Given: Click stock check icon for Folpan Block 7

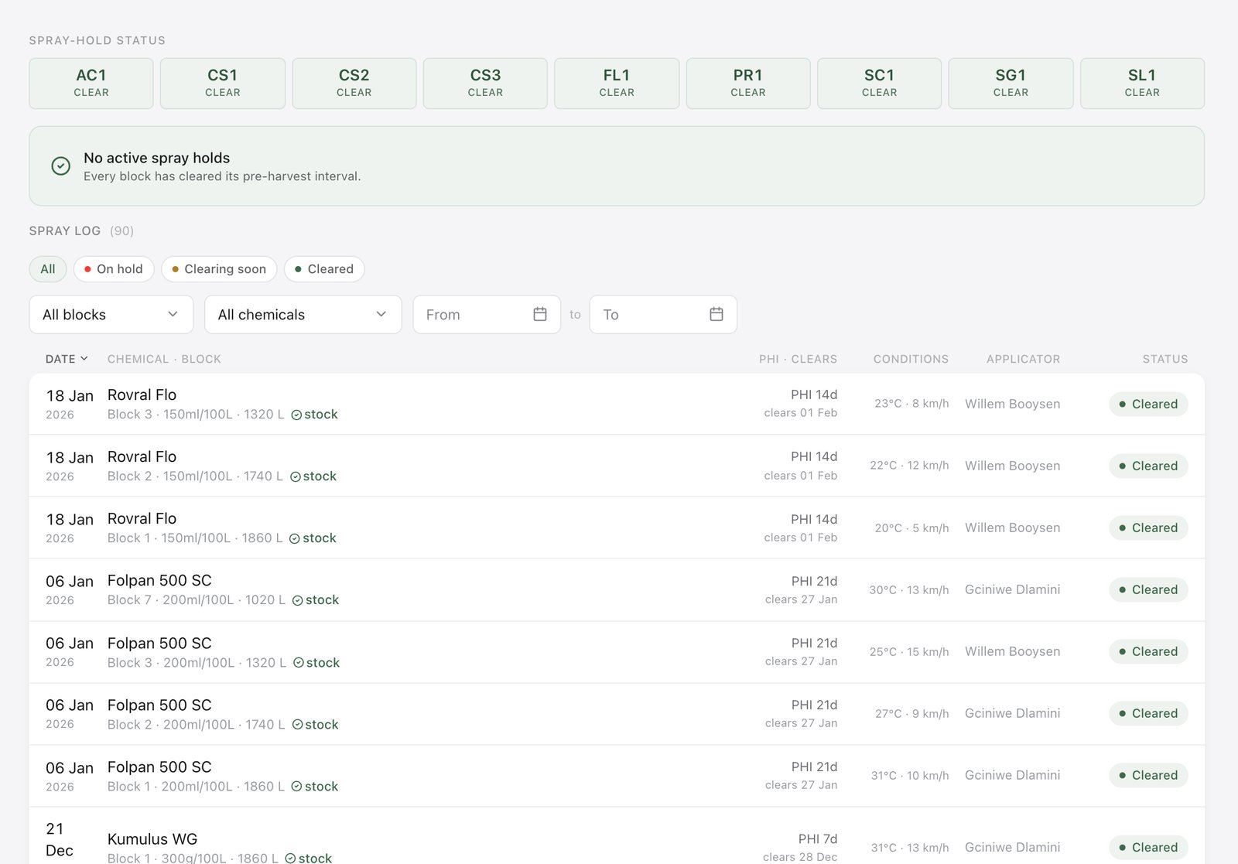Looking at the screenshot, I should pyautogui.click(x=298, y=600).
